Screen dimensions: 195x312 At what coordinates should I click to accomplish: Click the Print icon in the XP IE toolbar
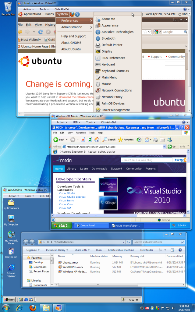(156, 140)
